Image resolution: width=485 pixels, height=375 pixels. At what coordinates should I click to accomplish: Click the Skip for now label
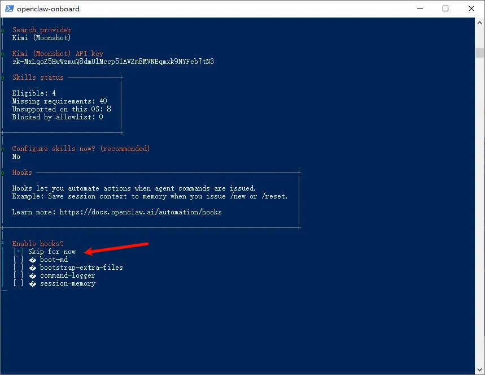pos(52,251)
